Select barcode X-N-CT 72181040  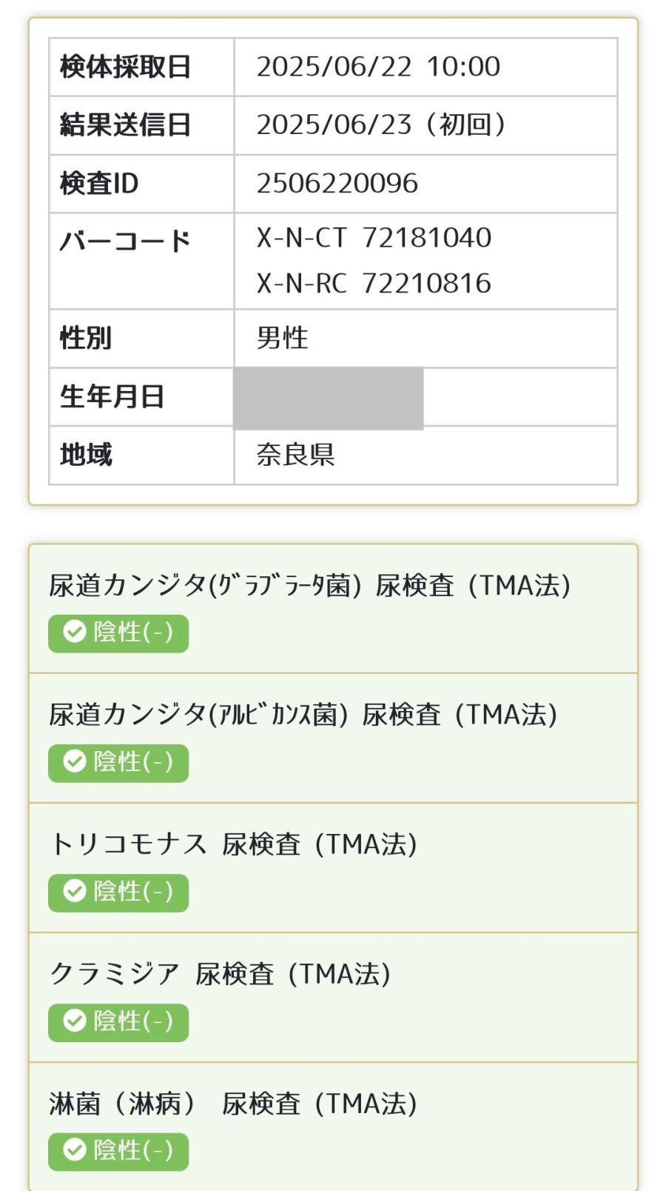coord(374,238)
